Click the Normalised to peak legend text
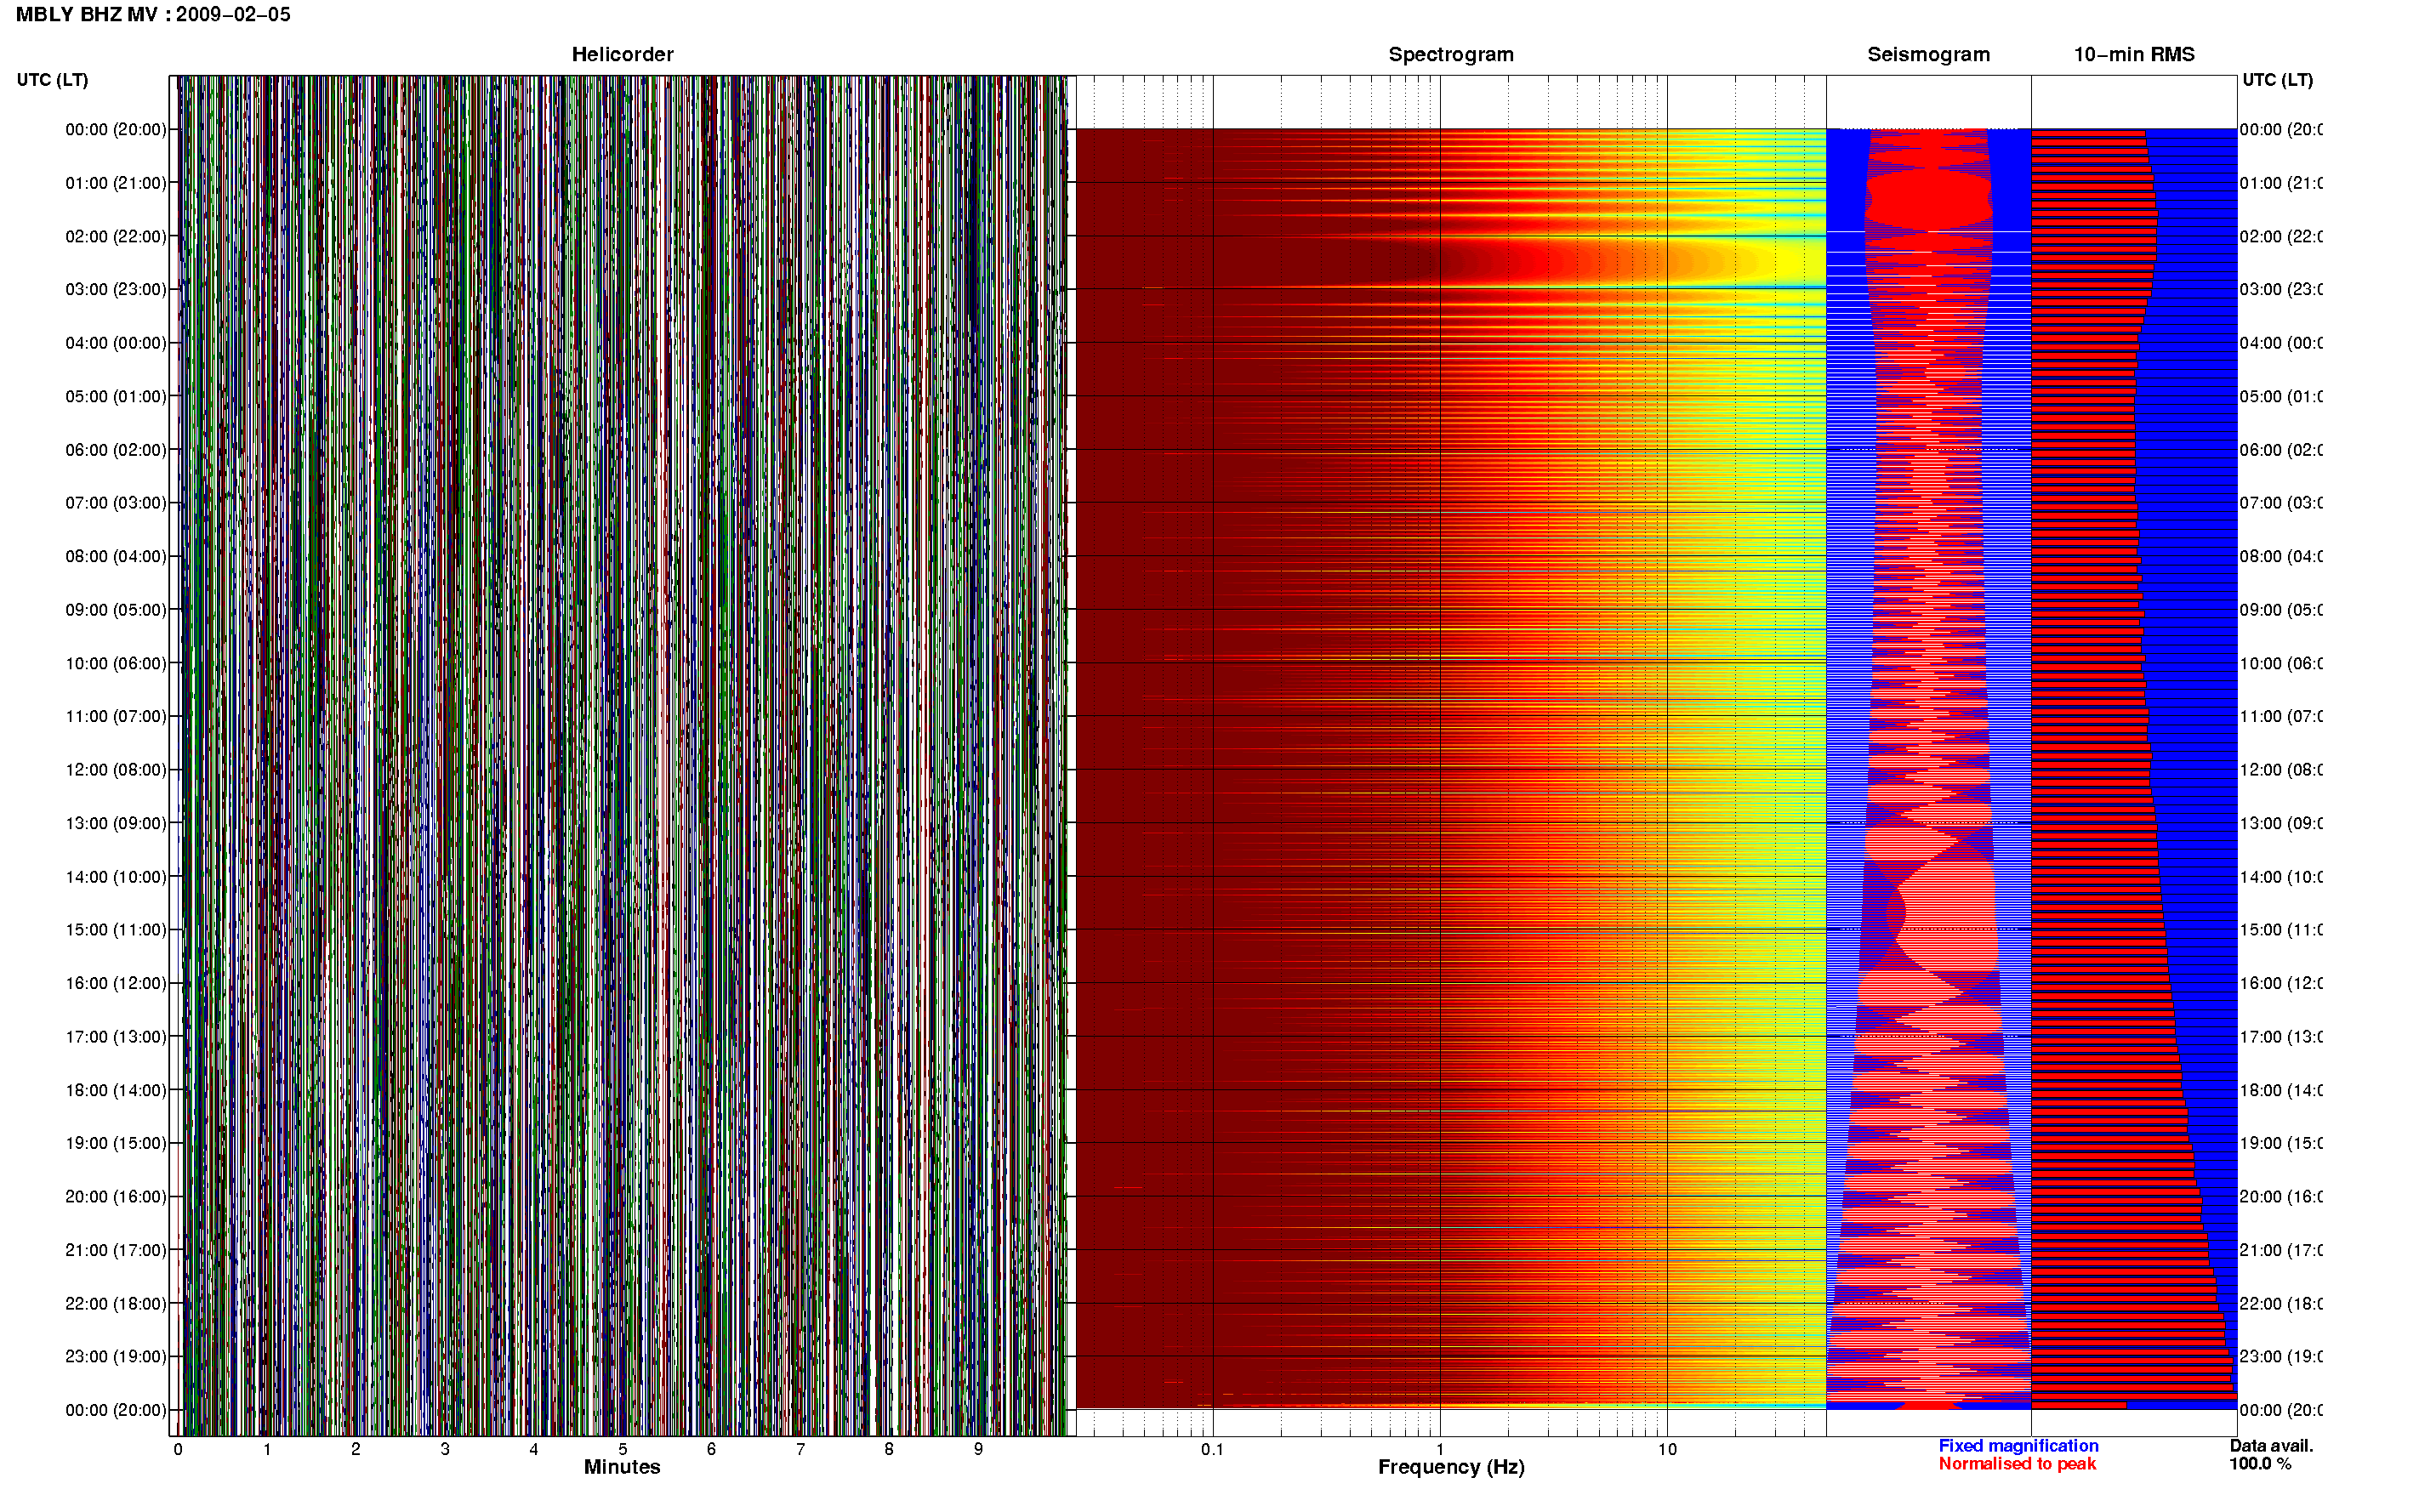This screenshot has height=1512, width=2419. click(x=2017, y=1464)
